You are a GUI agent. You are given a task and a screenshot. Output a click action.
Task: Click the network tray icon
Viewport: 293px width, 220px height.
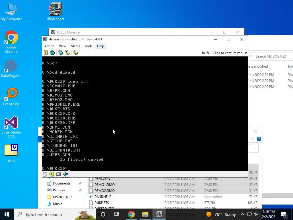click(x=249, y=214)
